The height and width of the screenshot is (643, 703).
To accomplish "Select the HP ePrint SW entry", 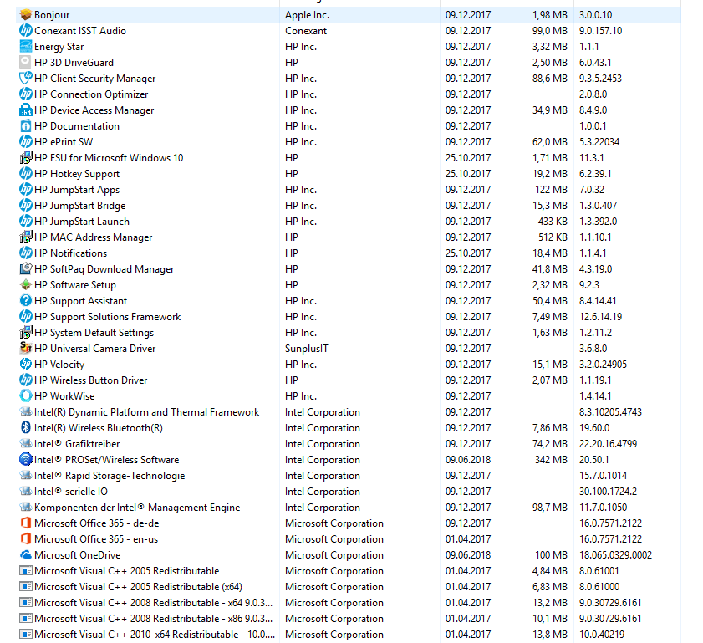I will point(349,141).
